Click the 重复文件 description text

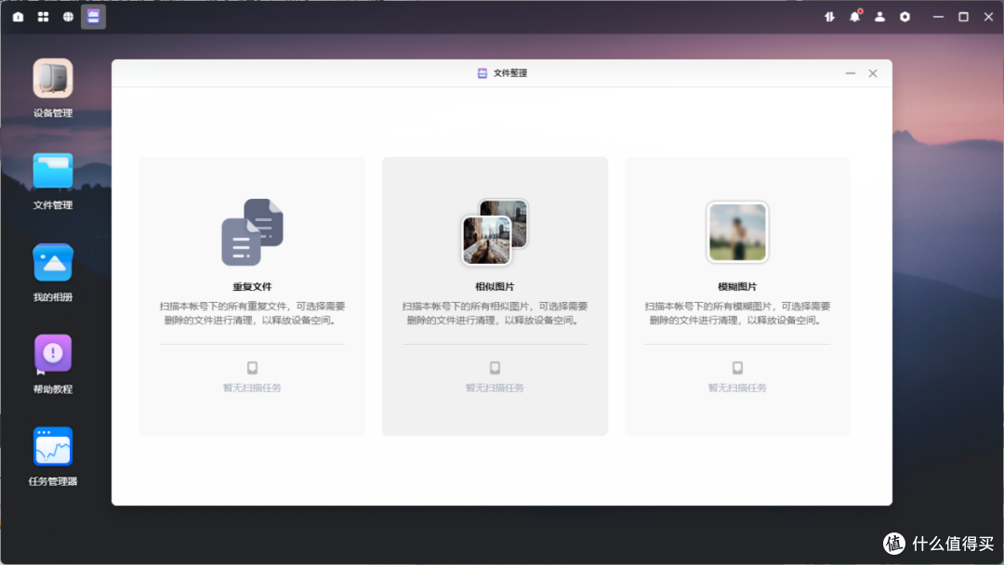pos(252,313)
